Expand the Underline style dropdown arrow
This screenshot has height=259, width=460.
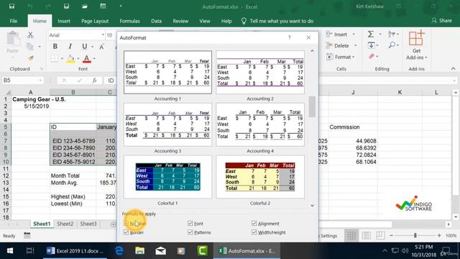(x=92, y=47)
